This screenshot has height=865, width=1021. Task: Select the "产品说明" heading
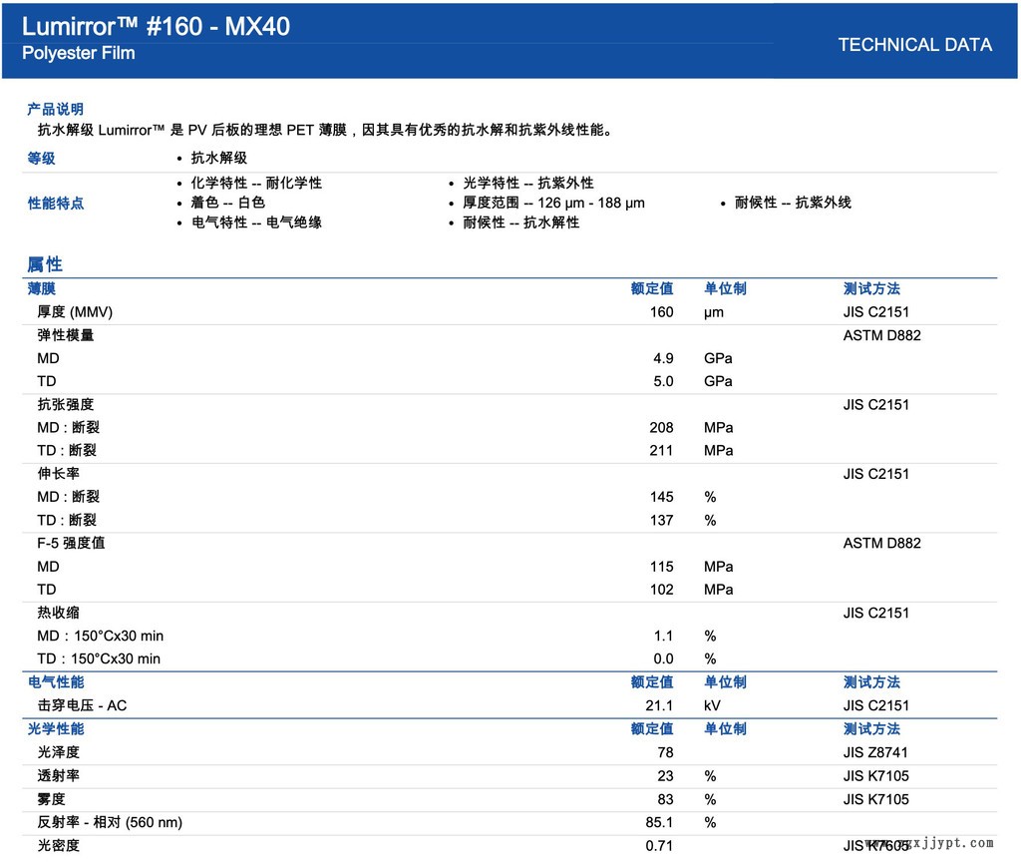[56, 109]
